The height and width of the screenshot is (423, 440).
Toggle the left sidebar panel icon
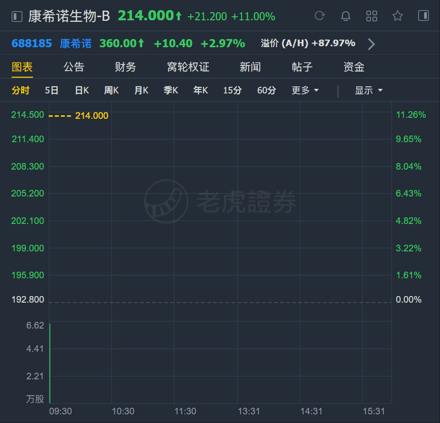pos(17,16)
